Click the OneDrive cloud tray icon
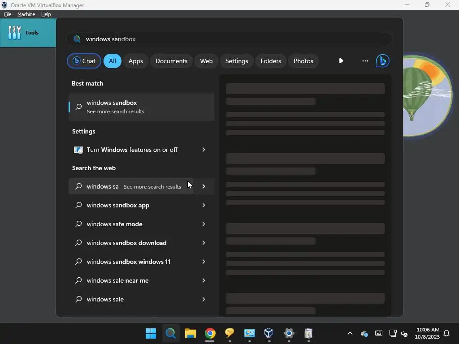This screenshot has height=344, width=459. click(364, 333)
